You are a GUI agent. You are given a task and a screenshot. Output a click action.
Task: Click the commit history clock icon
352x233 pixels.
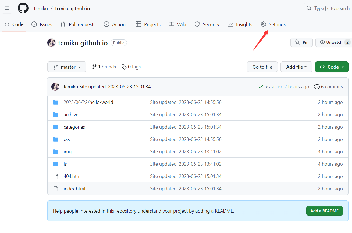317,87
